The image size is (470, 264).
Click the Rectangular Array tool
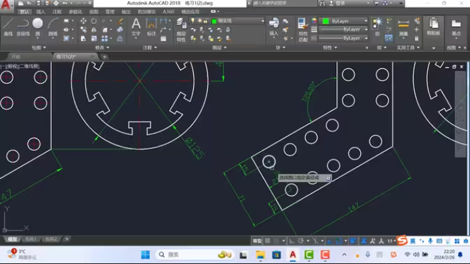click(x=105, y=39)
